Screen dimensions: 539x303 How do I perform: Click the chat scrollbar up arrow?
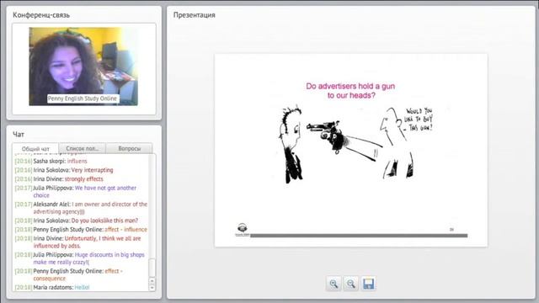coord(152,281)
